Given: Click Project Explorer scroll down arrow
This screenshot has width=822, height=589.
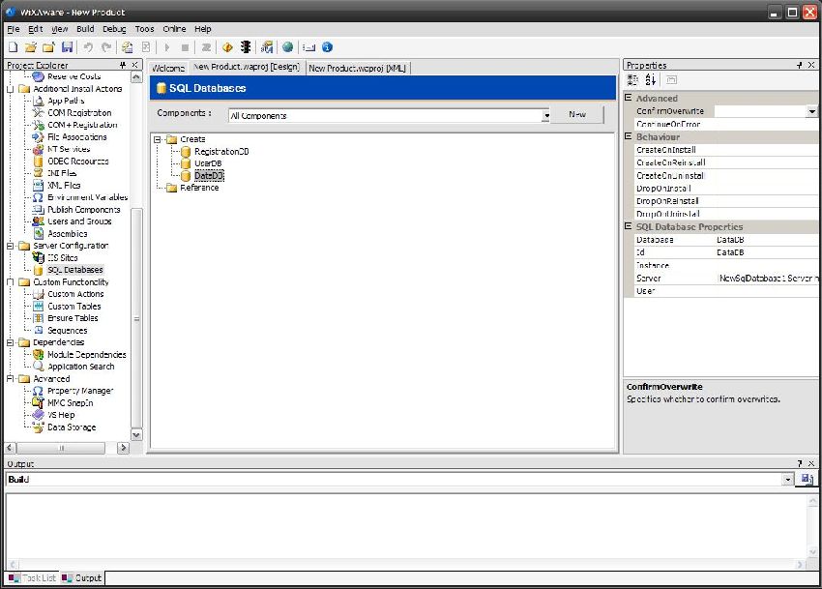Looking at the screenshot, I should [136, 435].
